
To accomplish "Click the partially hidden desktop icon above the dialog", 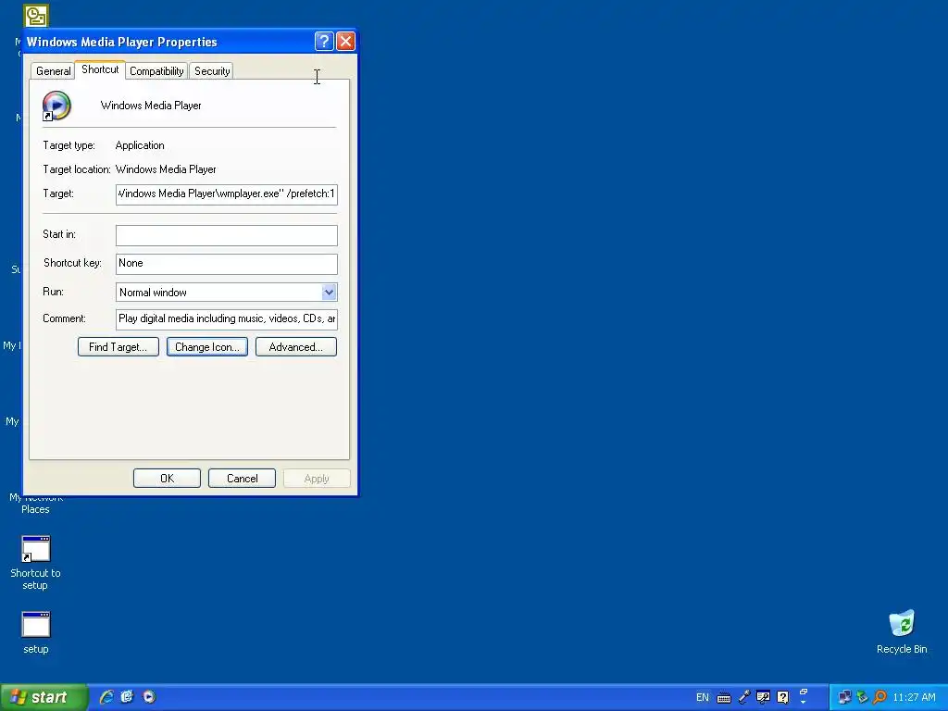I will point(36,16).
